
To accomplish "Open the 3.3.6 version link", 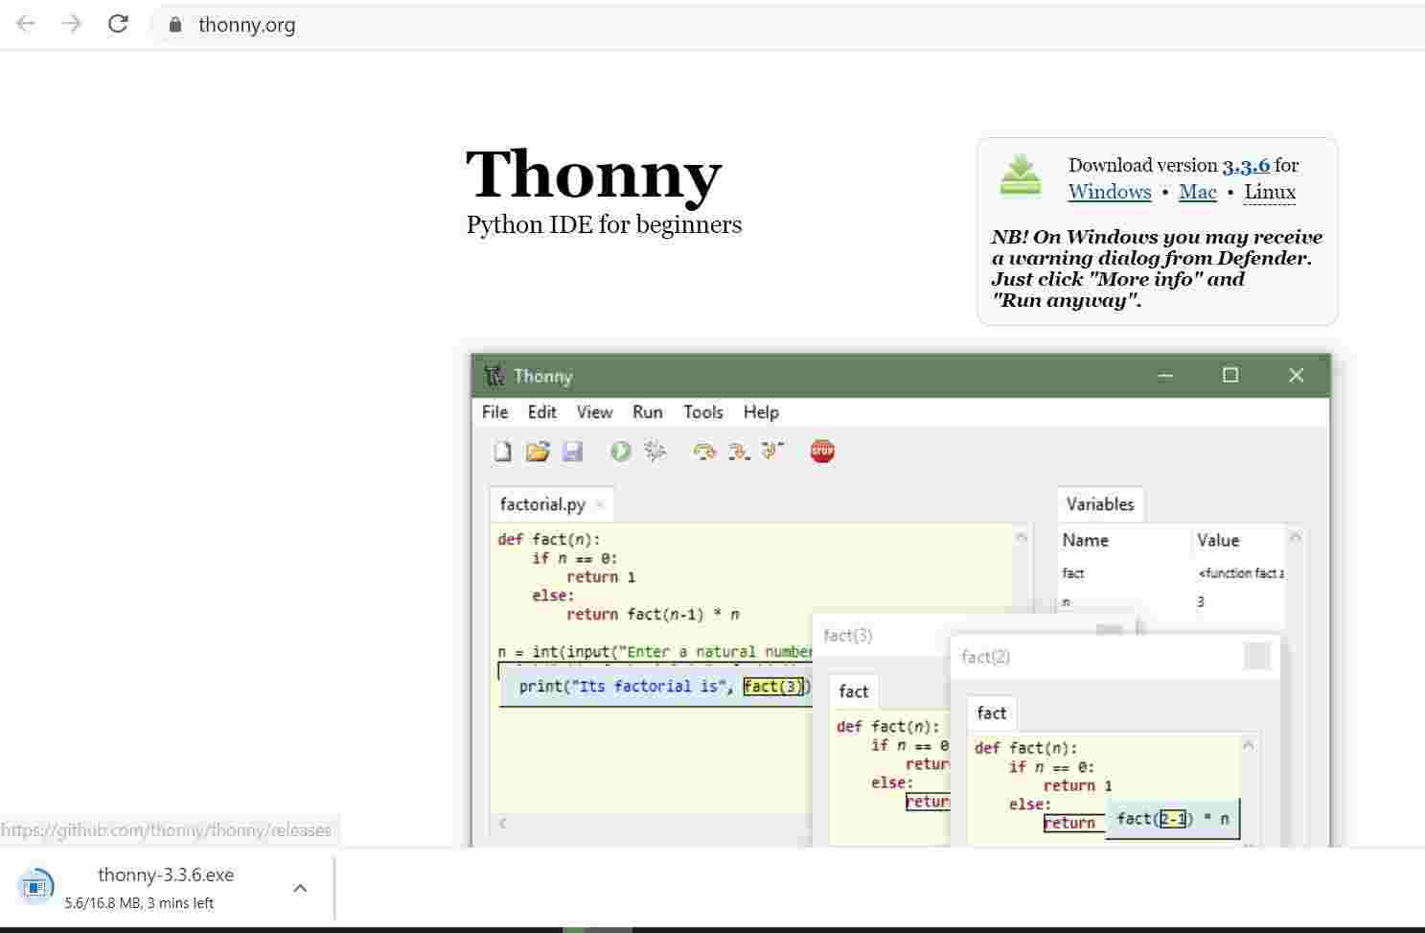I will pos(1246,165).
